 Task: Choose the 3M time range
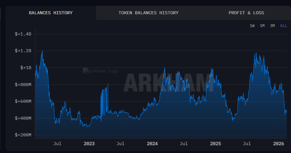click(272, 26)
